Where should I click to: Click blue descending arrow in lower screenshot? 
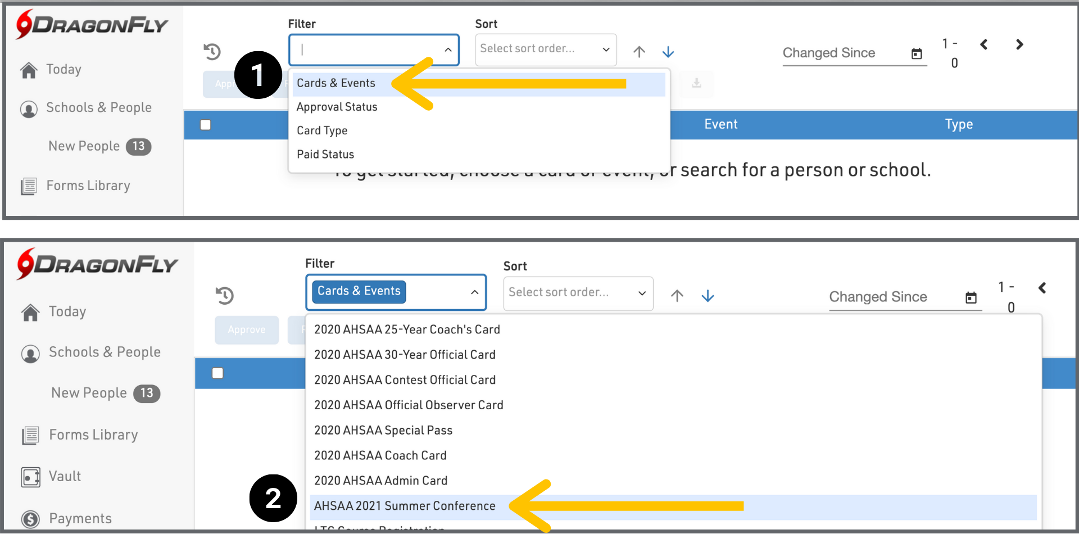[708, 296]
